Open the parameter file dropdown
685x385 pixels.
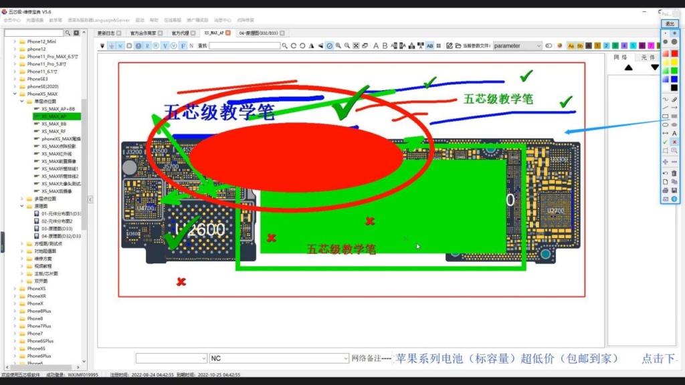(518, 45)
